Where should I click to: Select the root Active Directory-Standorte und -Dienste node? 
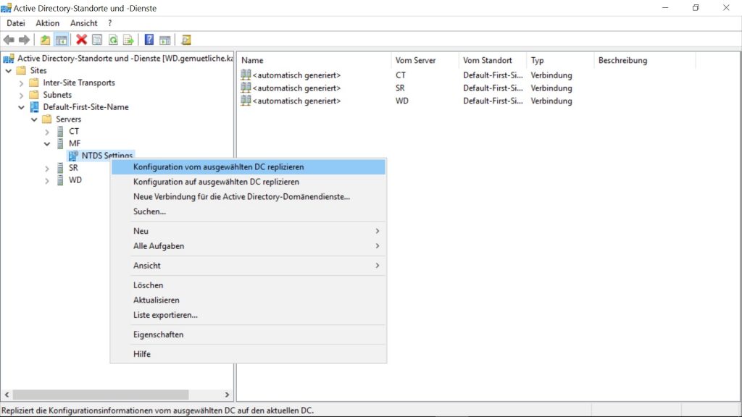(125, 58)
